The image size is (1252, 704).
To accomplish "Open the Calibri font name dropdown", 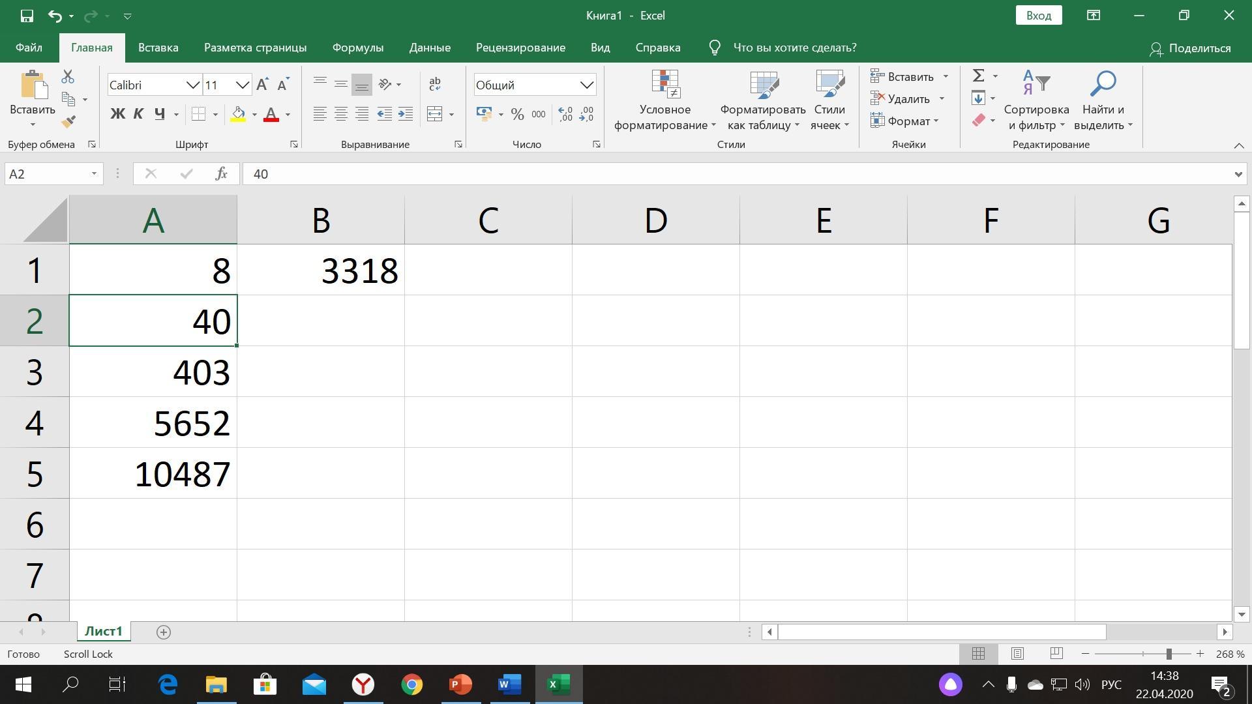I will pyautogui.click(x=192, y=85).
